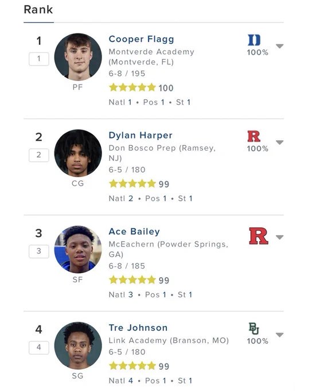This screenshot has width=312, height=391.
Task: Expand Tre Johnson's commitment dropdown arrow
Action: [x=280, y=335]
